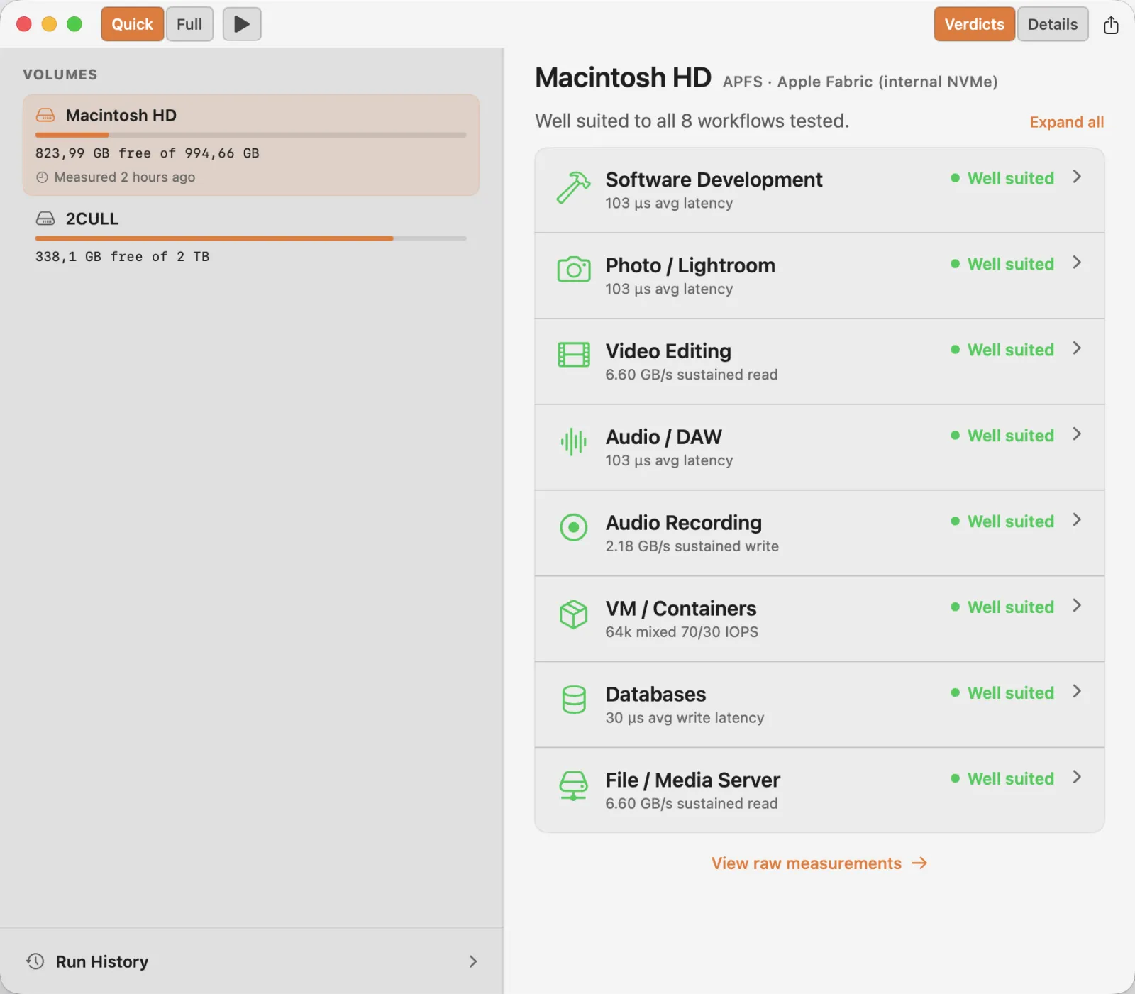Click the Photo / Lightroom camera icon
The image size is (1135, 994).
[x=573, y=270]
